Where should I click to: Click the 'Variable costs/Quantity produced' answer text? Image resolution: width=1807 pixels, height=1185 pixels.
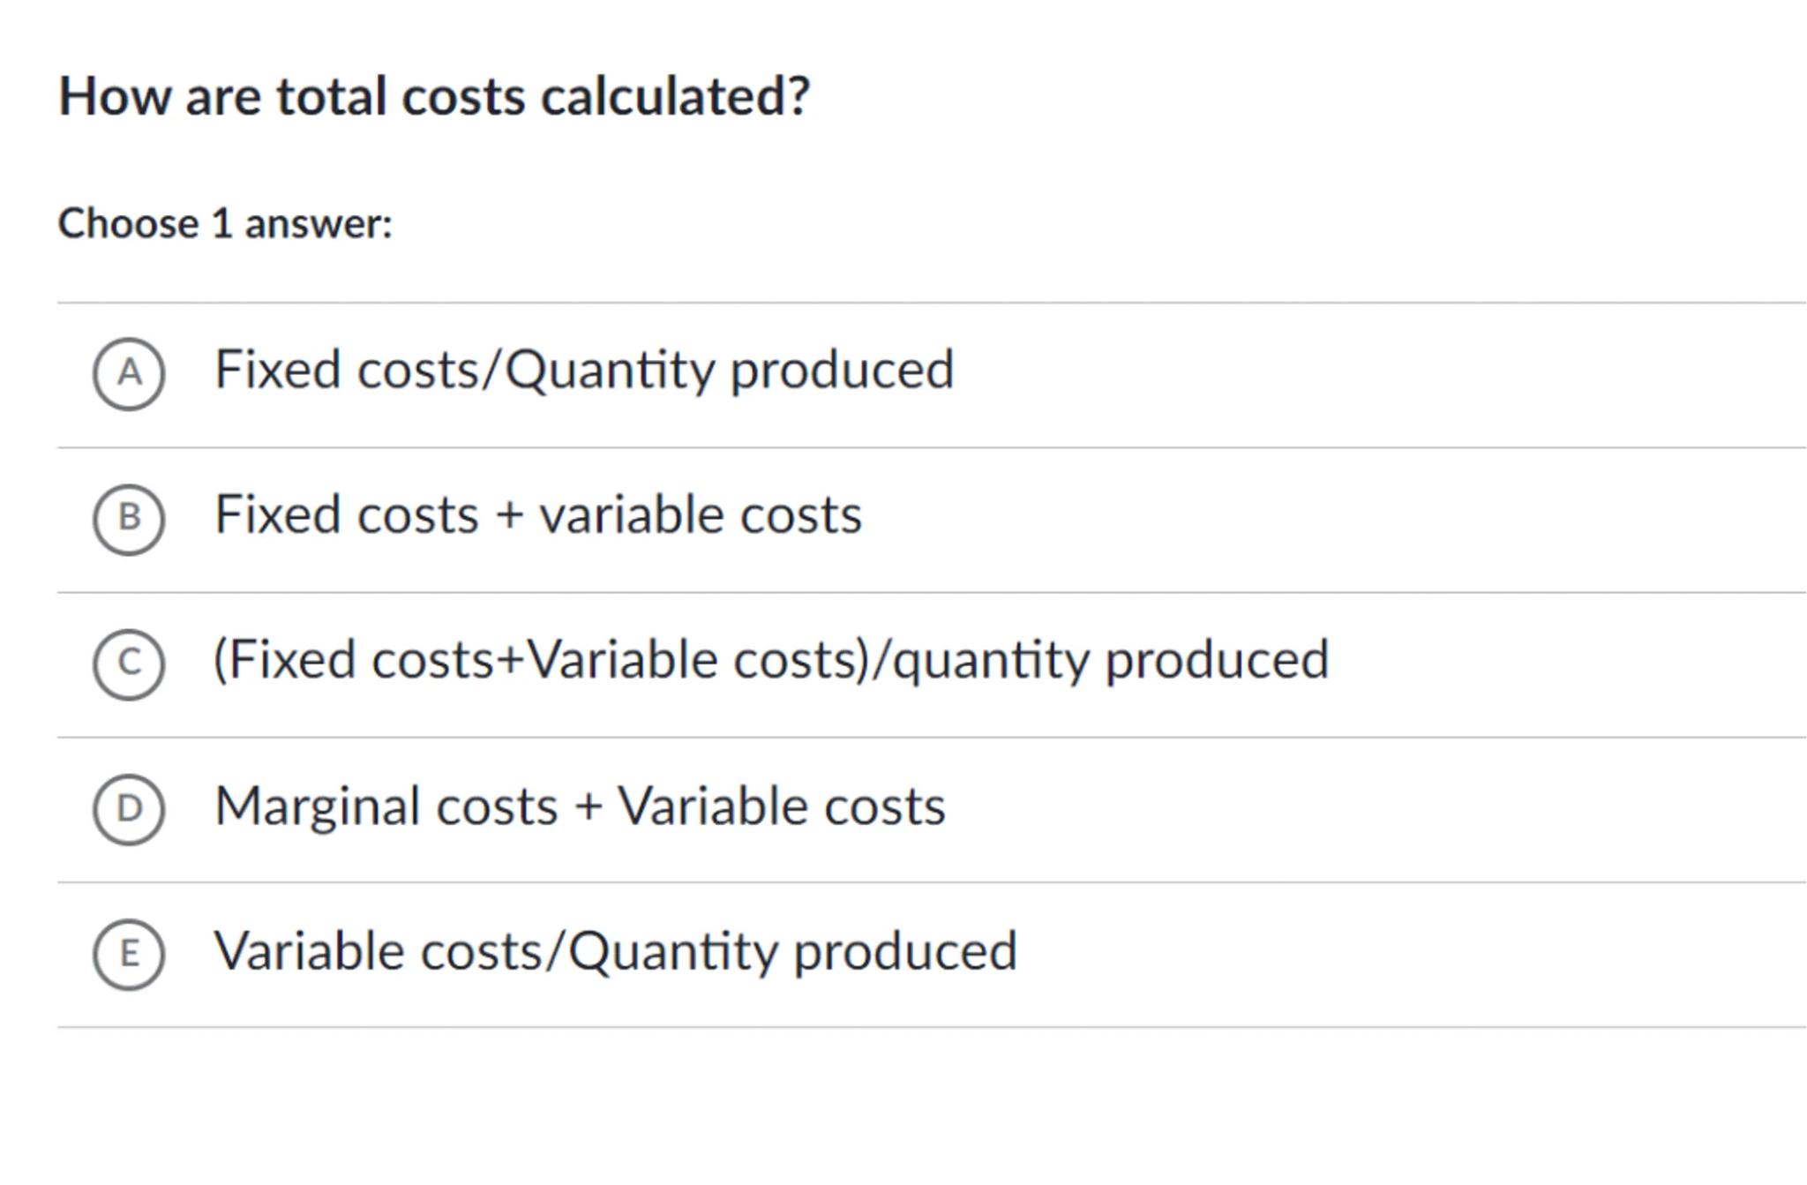pos(615,951)
